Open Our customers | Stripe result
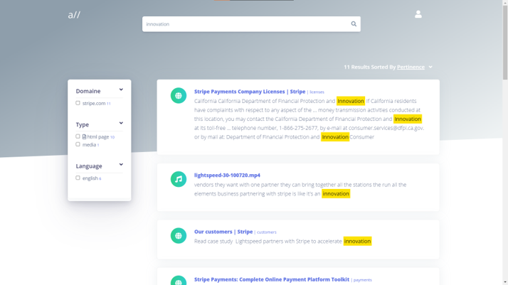The height and width of the screenshot is (285, 508). click(x=223, y=232)
